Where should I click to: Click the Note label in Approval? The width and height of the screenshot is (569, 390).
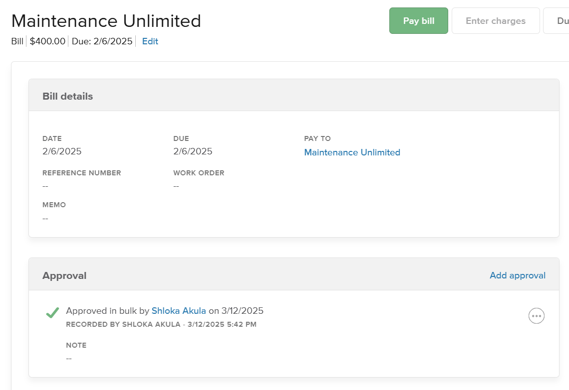(76, 345)
